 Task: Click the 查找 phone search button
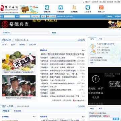click(116, 119)
